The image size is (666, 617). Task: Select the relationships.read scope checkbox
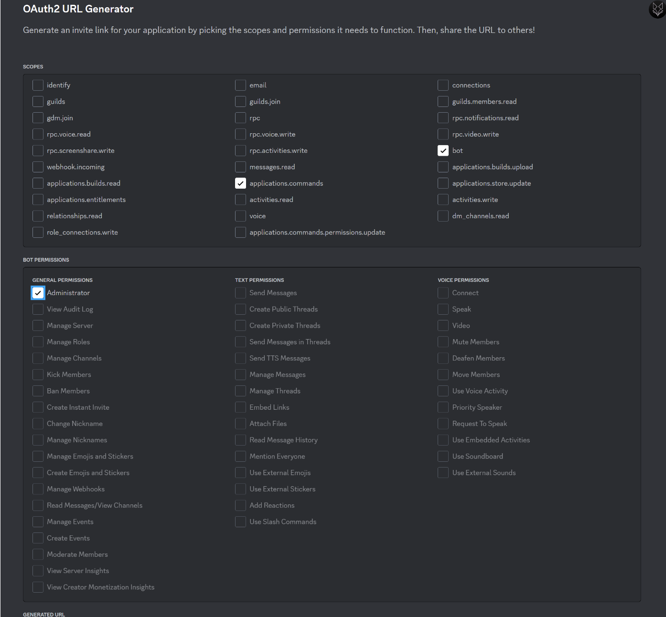point(38,216)
